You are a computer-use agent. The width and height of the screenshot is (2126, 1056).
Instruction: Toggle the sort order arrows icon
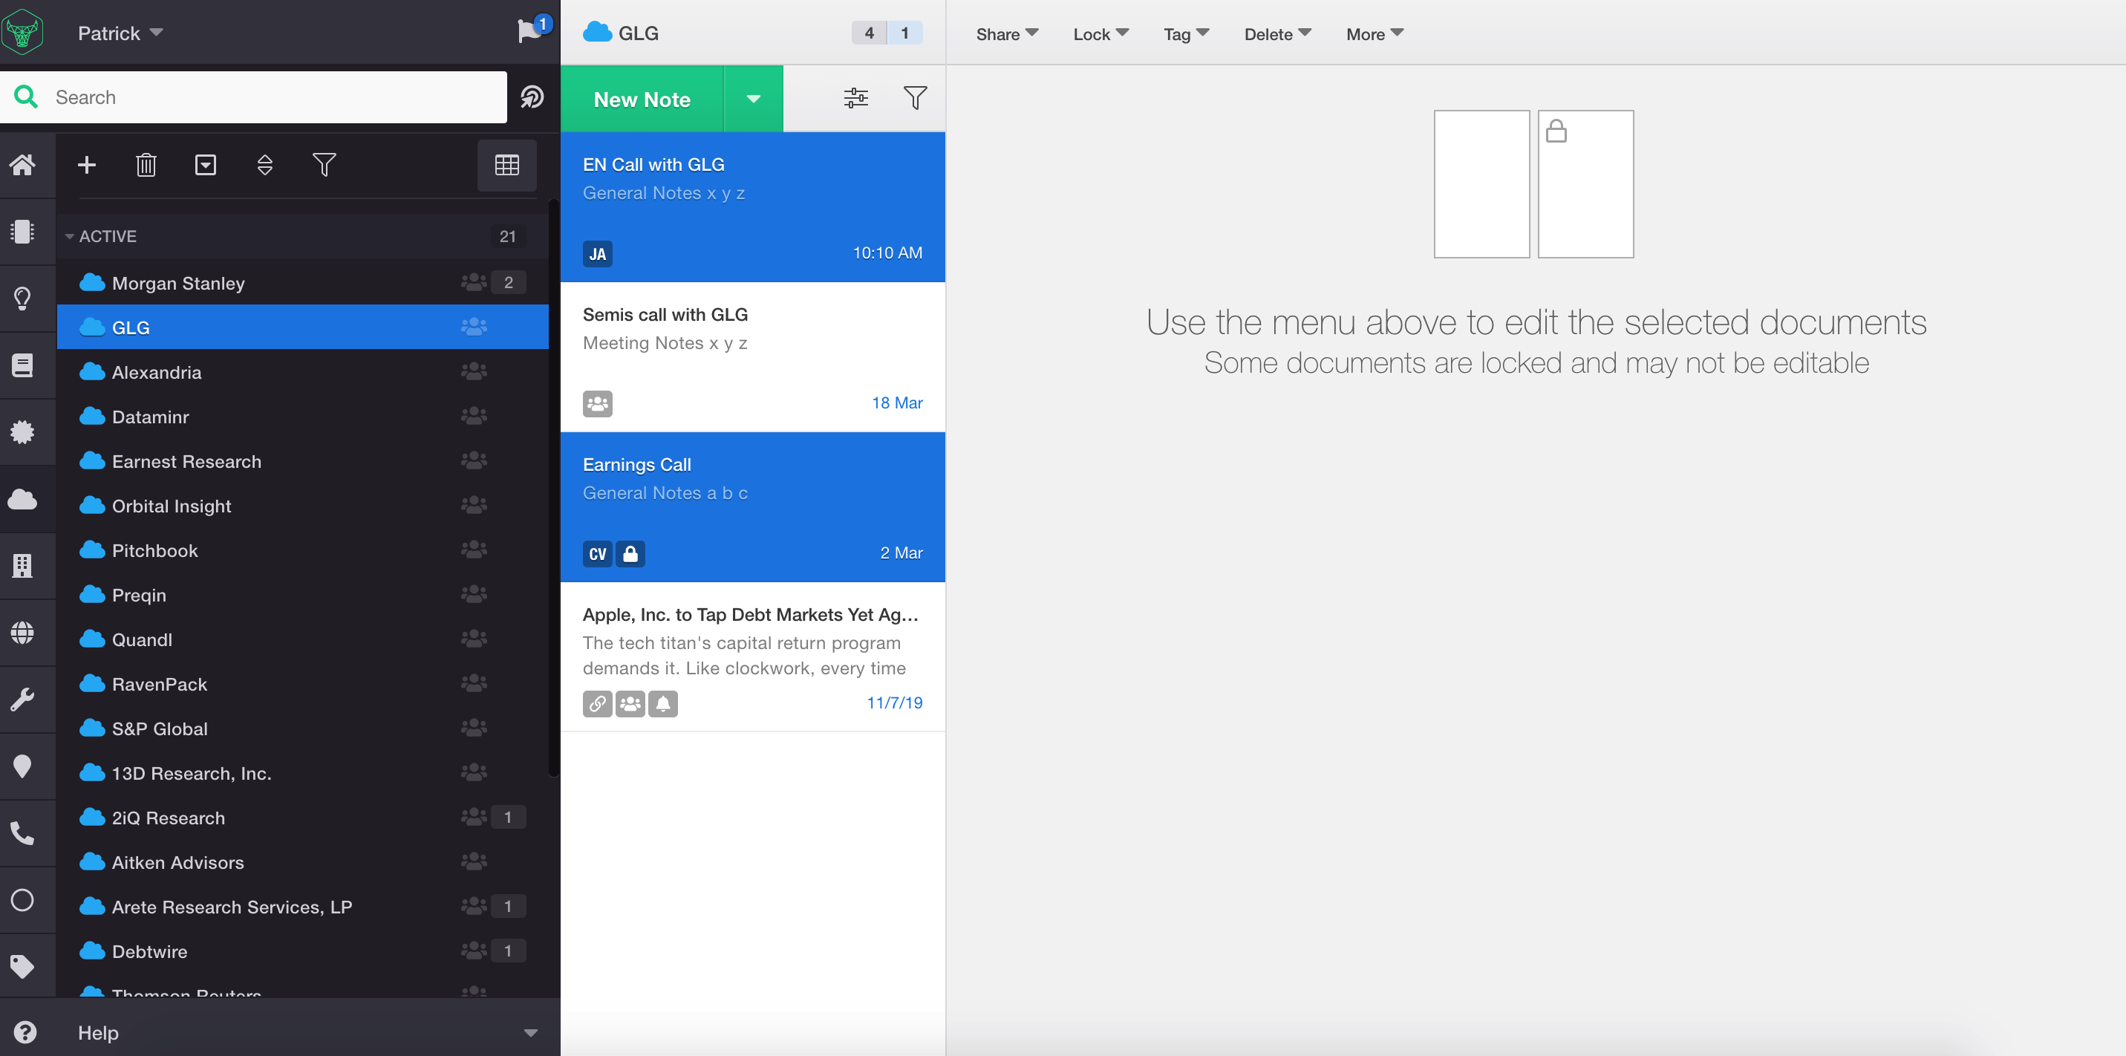265,165
